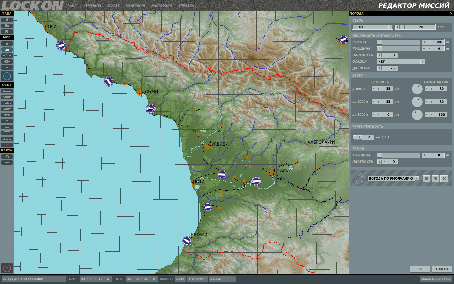Click the save file floppy icon
Viewport: 454px width, 284px height.
7,32
